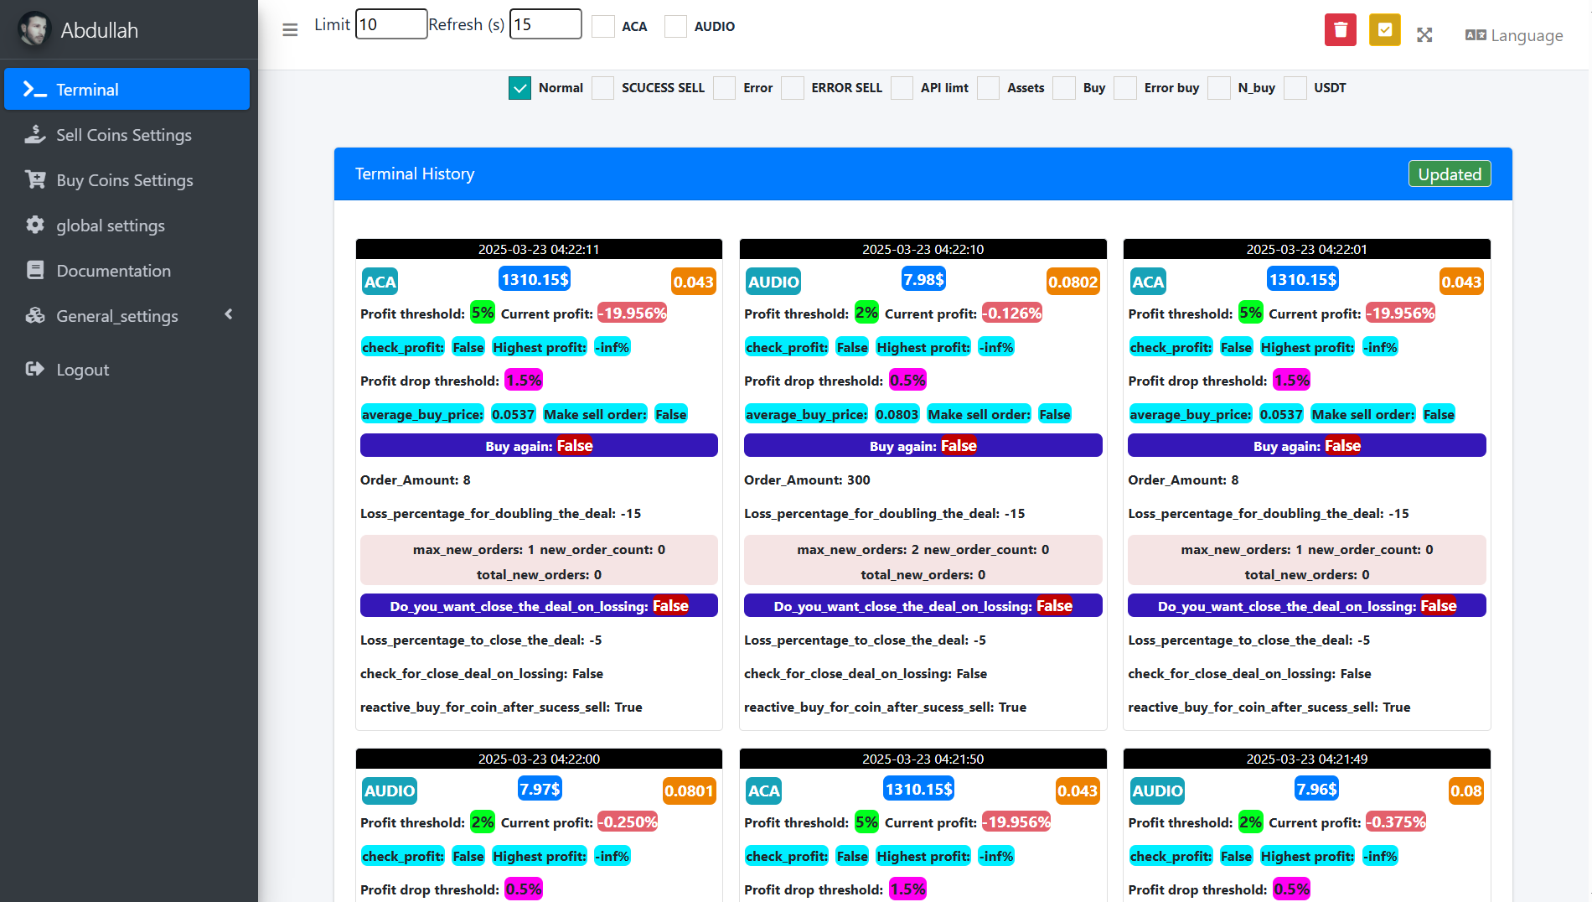The width and height of the screenshot is (1592, 902).
Task: Expand the General_settings submenu chevron
Action: [x=229, y=314]
